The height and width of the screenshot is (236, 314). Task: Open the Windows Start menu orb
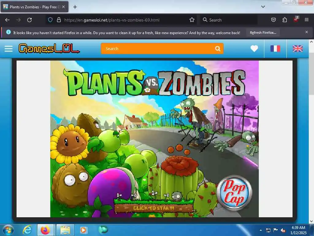tap(8, 230)
